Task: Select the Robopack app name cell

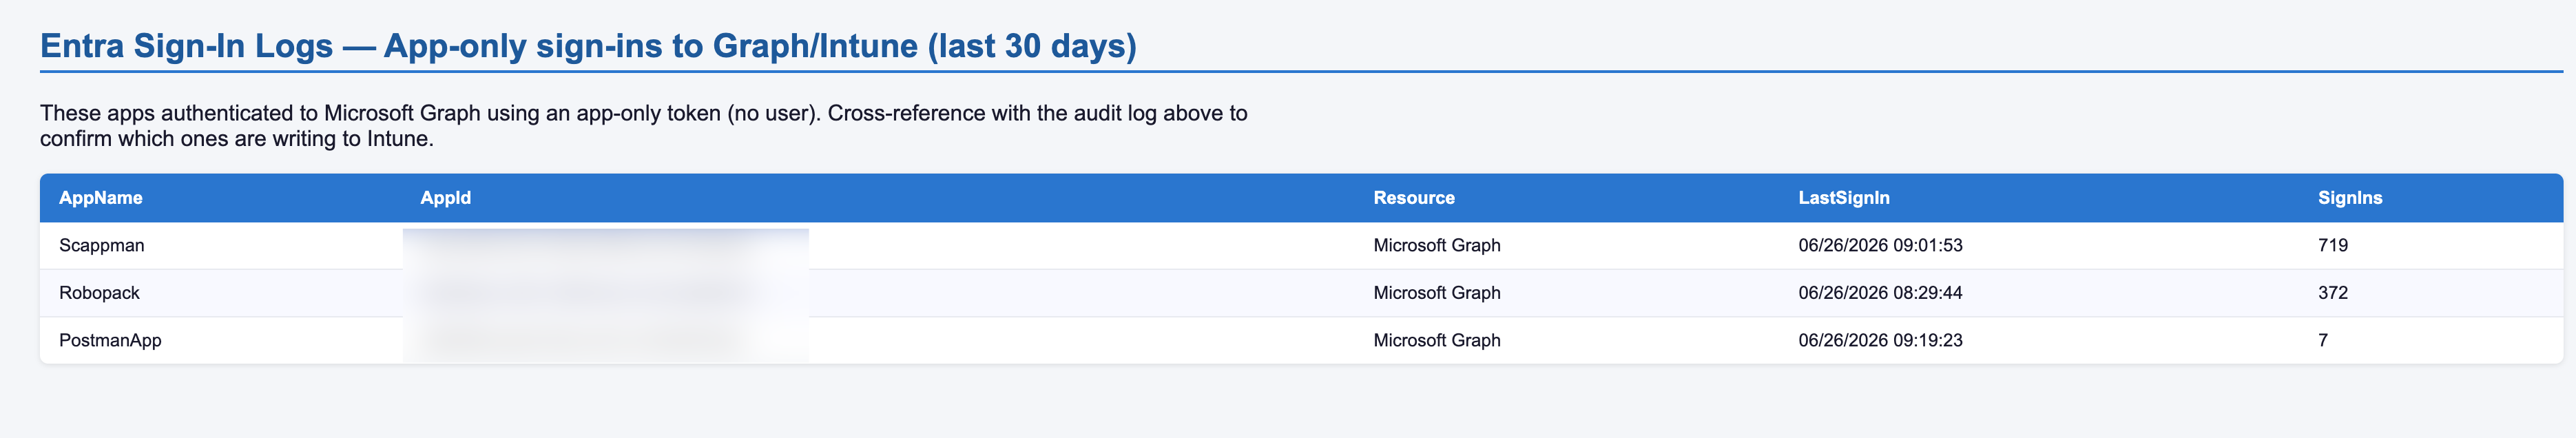Action: coord(99,293)
